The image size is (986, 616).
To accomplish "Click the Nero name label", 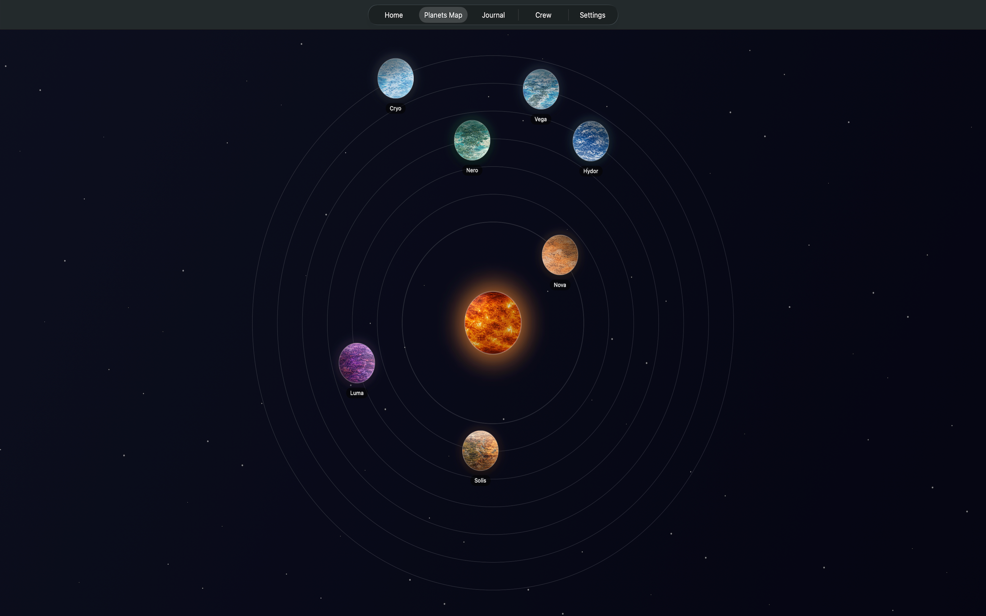I will click(472, 170).
